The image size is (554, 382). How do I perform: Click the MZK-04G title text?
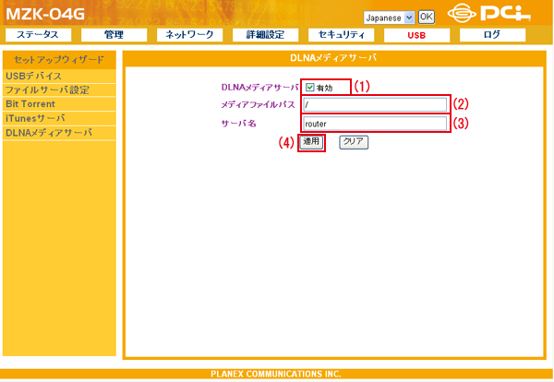[45, 14]
